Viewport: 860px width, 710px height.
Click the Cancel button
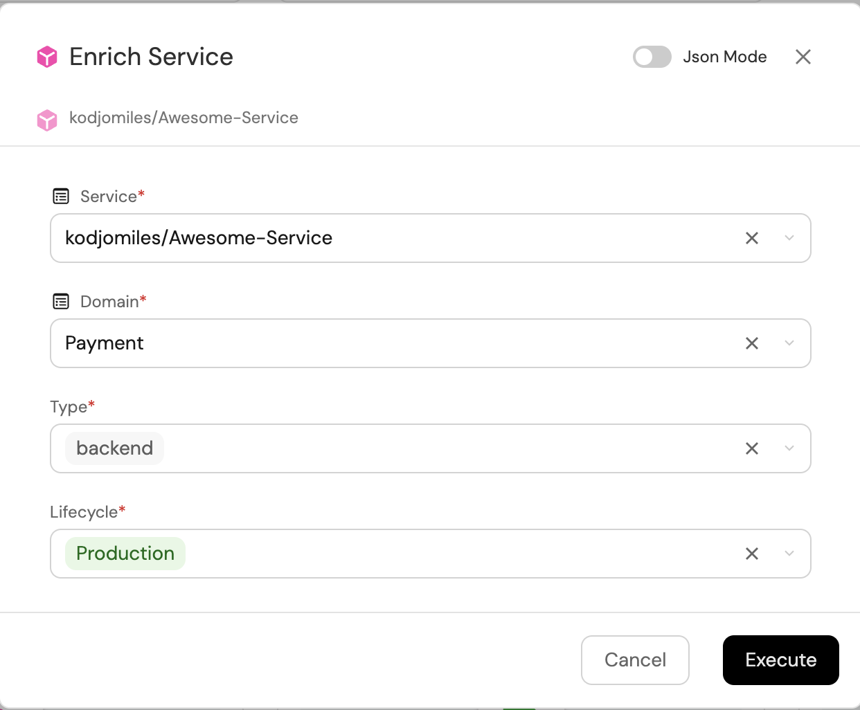point(635,660)
